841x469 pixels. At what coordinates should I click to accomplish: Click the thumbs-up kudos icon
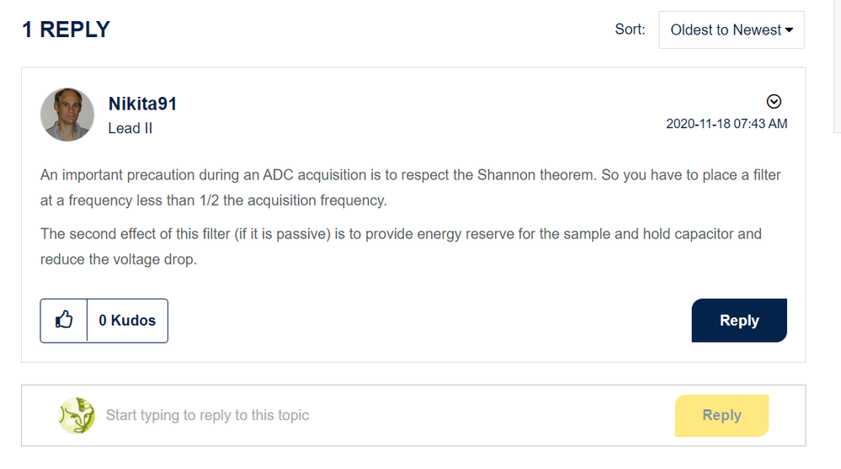click(x=64, y=321)
